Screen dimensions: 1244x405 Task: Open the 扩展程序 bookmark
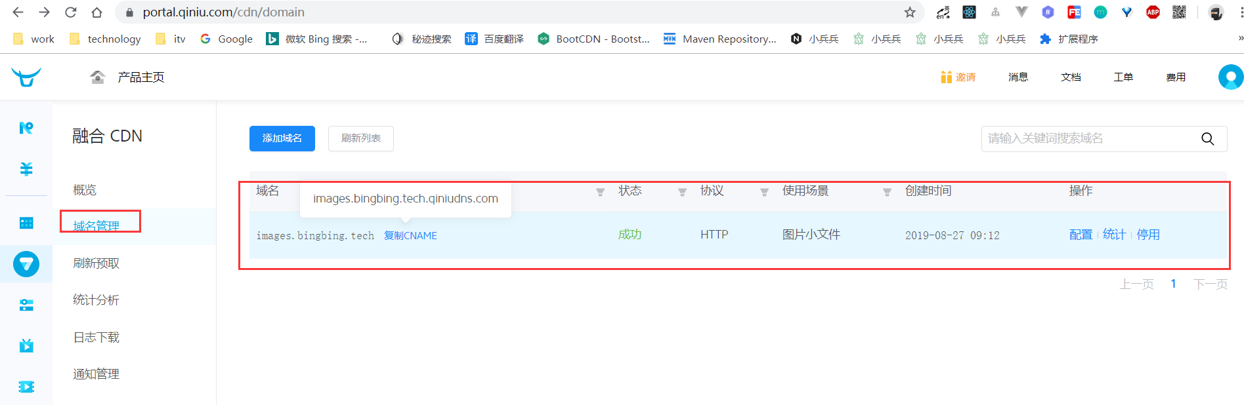pos(1069,39)
